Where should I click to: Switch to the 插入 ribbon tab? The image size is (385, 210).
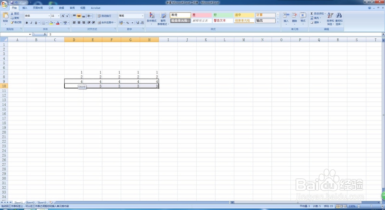point(25,8)
